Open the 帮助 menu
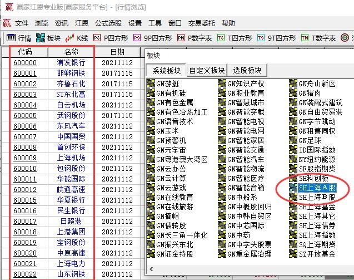This screenshot has height=280, width=354. (x=228, y=23)
